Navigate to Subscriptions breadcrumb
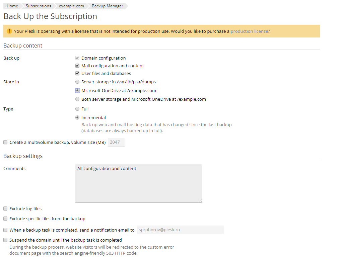Image resolution: width=343 pixels, height=257 pixels. click(38, 6)
